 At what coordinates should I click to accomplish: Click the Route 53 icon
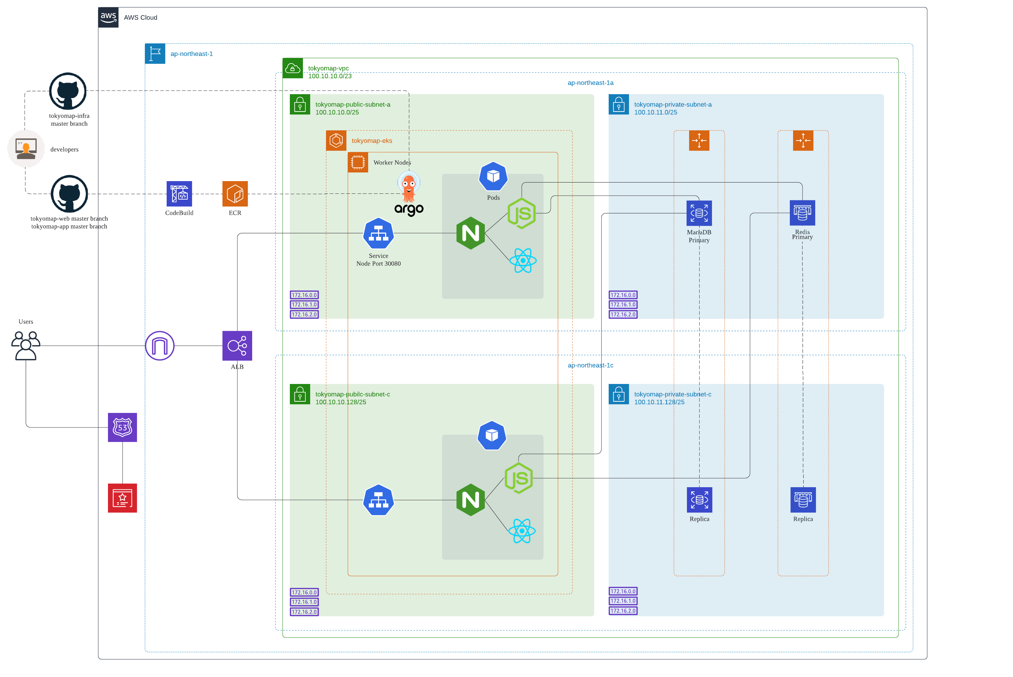click(x=122, y=427)
